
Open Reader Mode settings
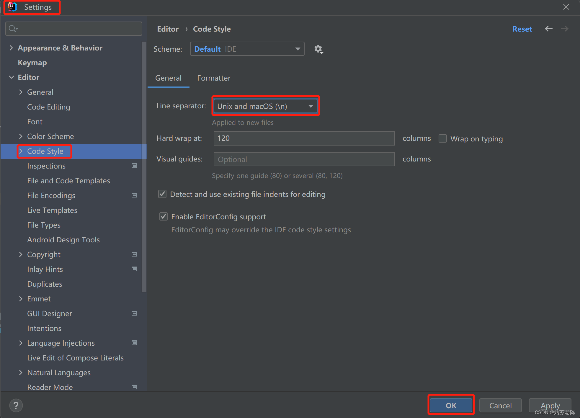(x=50, y=387)
